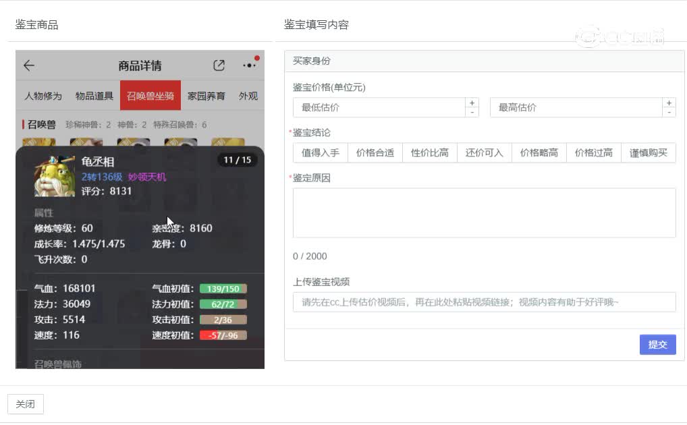The image size is (687, 425).
Task: Click the 飞升次数: 0 value
Action: [x=61, y=259]
